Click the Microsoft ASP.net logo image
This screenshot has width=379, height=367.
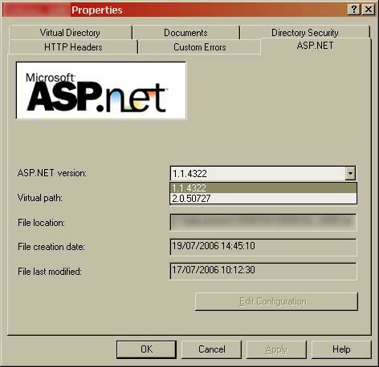coord(101,91)
